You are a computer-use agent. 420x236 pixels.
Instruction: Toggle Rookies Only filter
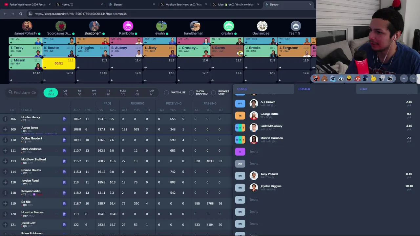click(214, 93)
